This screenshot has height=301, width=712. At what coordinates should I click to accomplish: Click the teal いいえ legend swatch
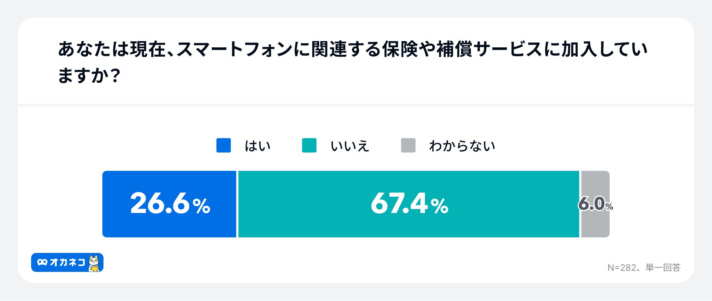coord(309,145)
